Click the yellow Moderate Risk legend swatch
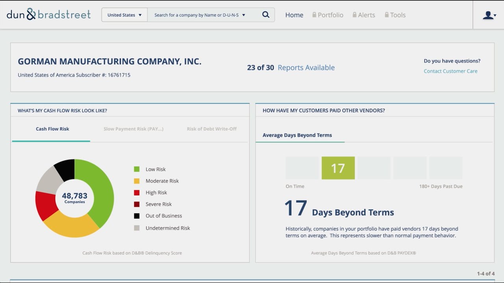Viewport: 504px width, 283px height. (x=137, y=181)
